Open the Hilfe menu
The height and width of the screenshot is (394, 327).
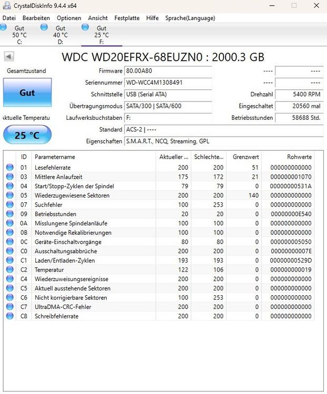coord(152,18)
